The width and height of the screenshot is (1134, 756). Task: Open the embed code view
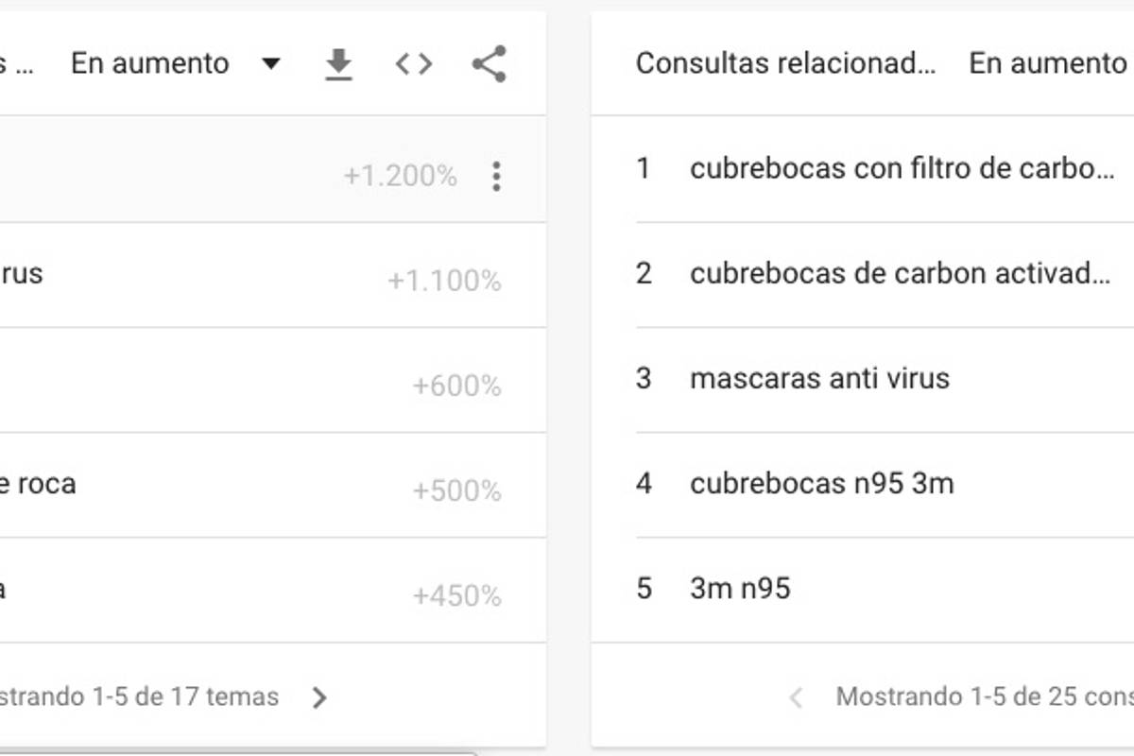click(x=412, y=63)
